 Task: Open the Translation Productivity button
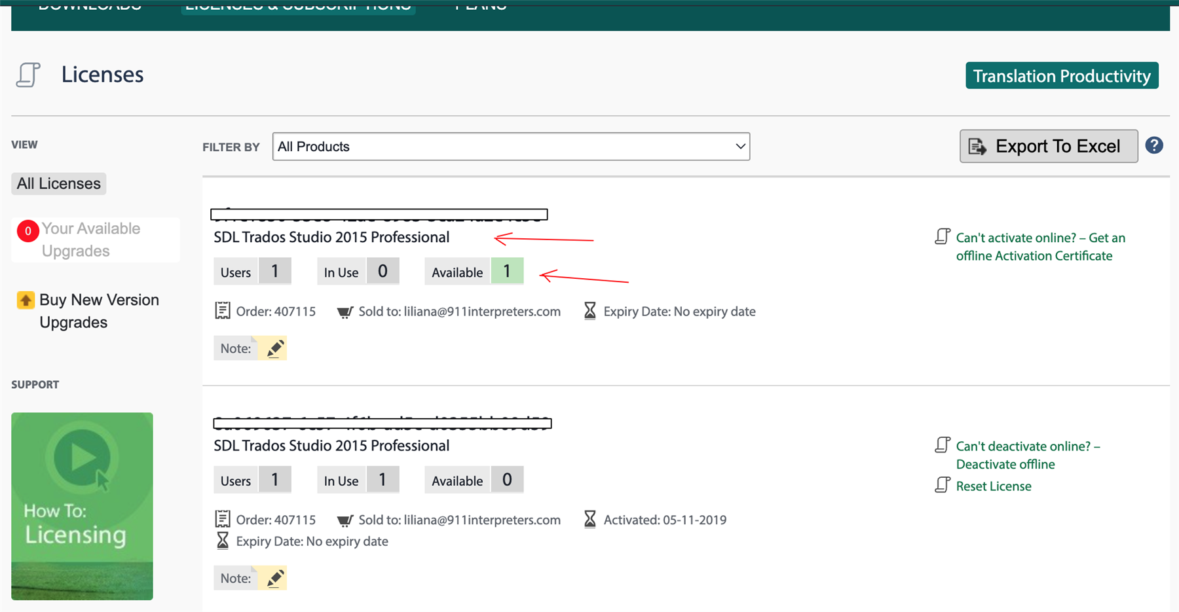pyautogui.click(x=1062, y=76)
